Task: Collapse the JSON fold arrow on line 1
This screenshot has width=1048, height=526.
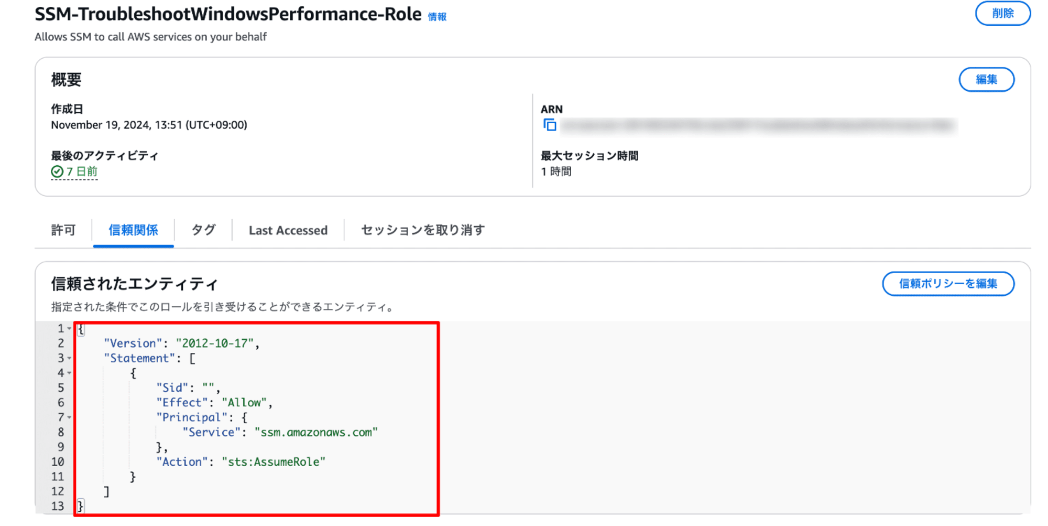Action: click(x=69, y=329)
